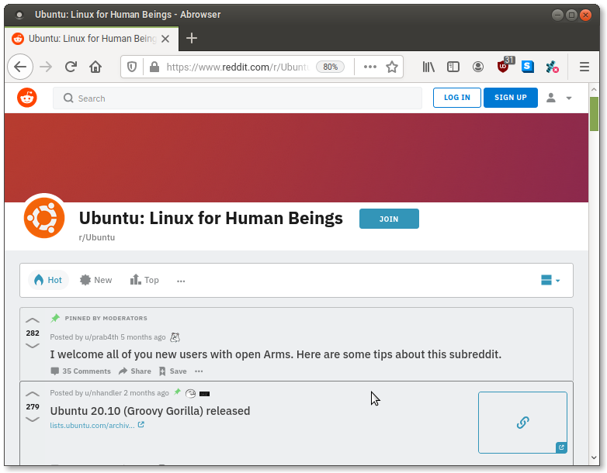This screenshot has height=473, width=607.
Task: Open the welcome new users post title
Action: pyautogui.click(x=276, y=354)
